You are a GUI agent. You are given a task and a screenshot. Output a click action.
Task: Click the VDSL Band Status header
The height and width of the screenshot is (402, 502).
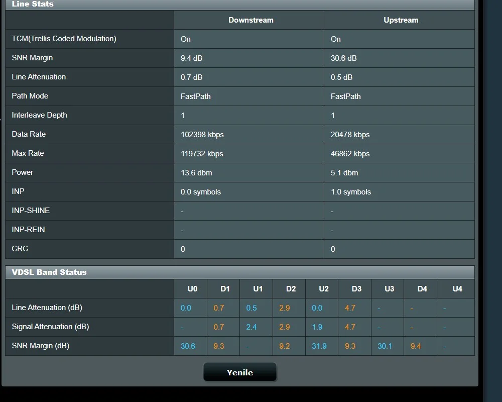tap(49, 272)
